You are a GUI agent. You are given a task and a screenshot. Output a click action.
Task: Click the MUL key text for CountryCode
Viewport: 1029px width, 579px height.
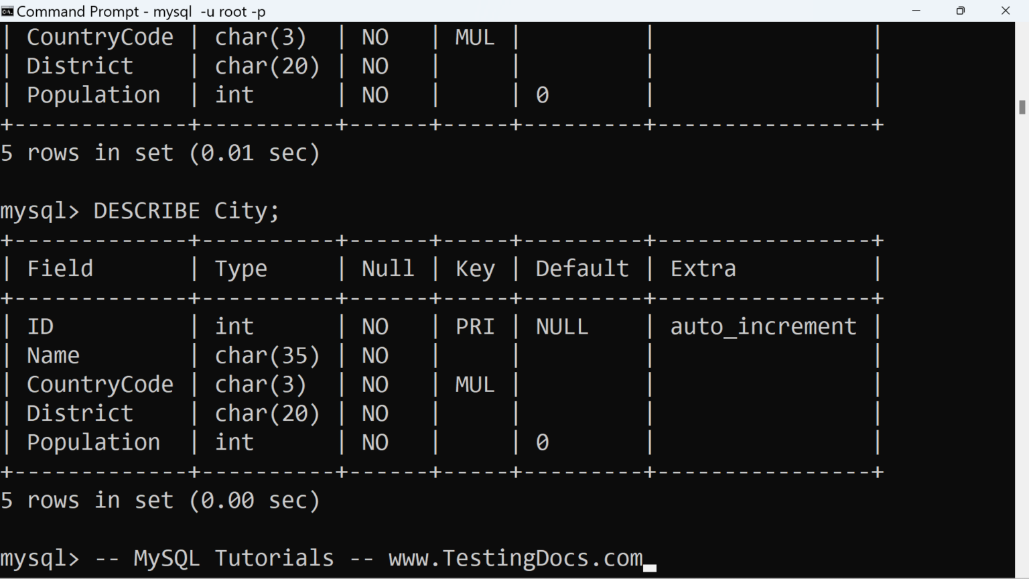[x=474, y=384]
